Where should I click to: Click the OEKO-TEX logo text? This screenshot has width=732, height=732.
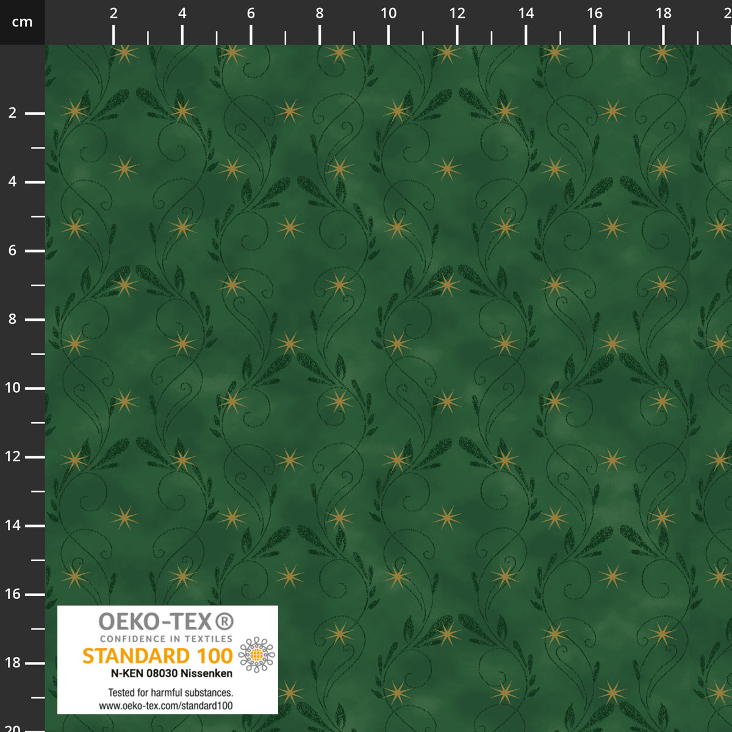[x=166, y=622]
